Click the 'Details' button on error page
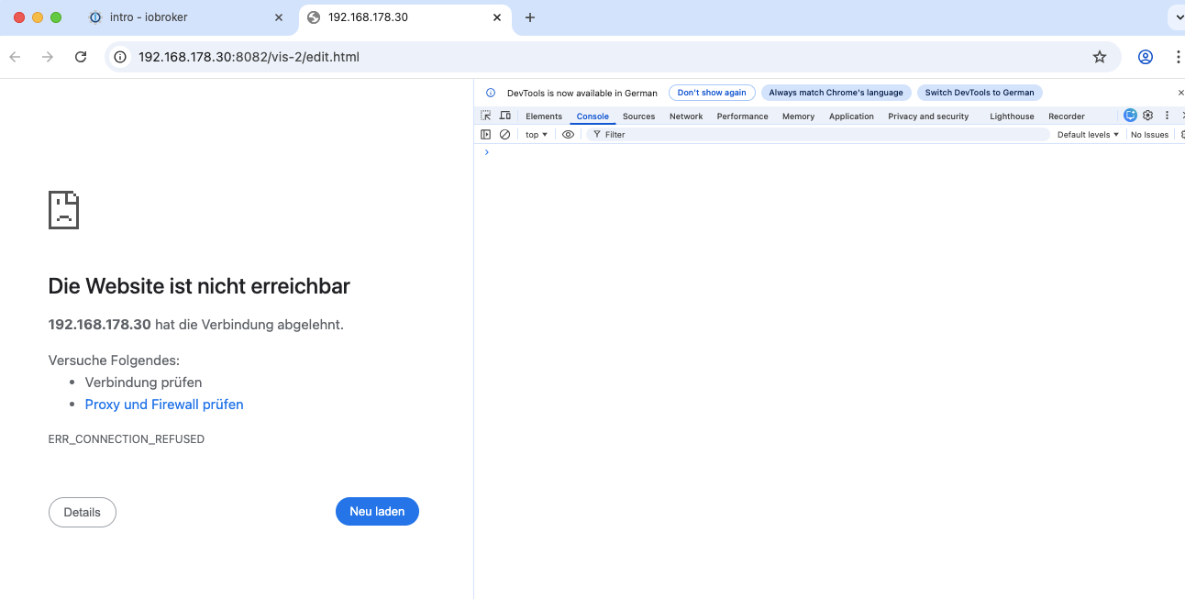 83,513
